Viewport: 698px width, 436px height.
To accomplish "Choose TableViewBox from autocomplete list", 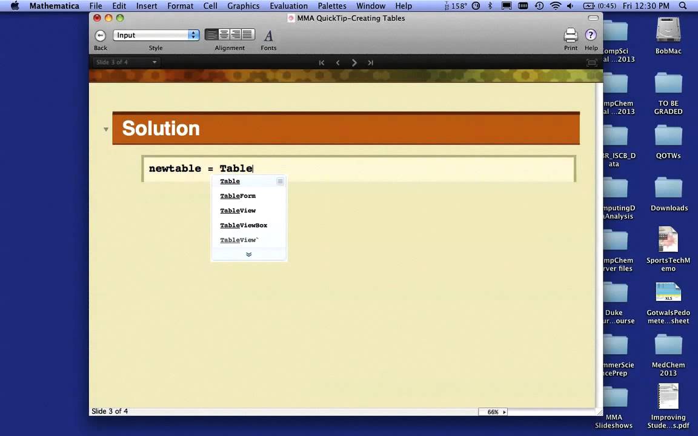I will pos(244,225).
